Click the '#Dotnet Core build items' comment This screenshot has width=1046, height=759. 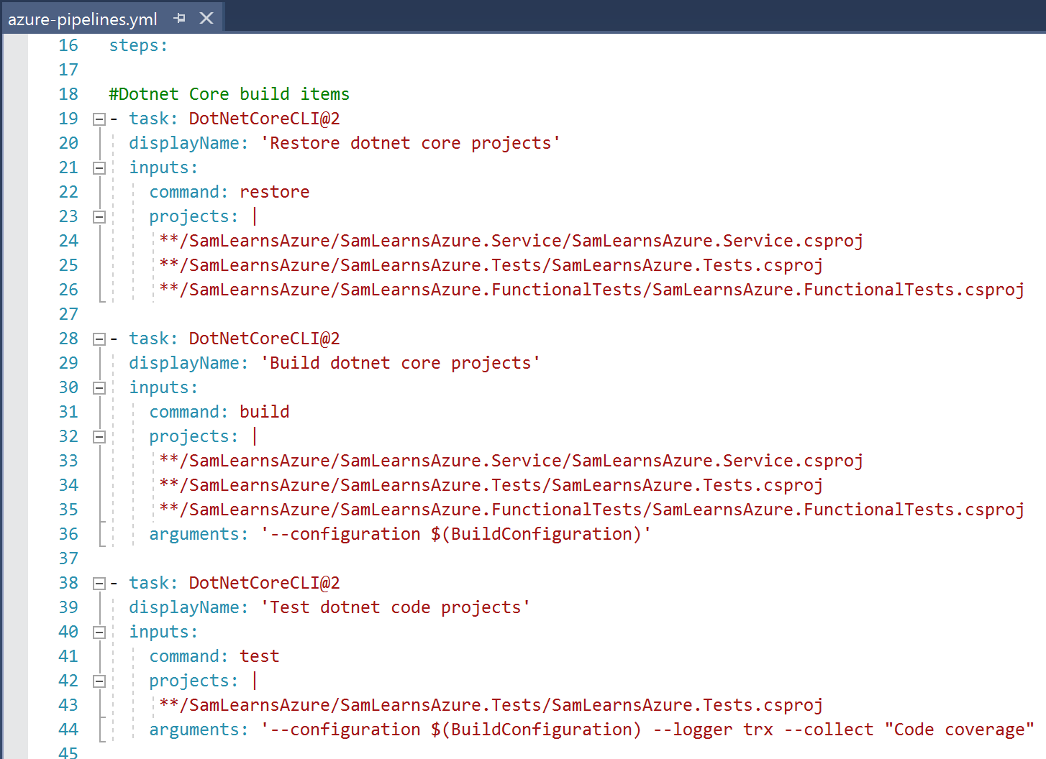(x=229, y=95)
